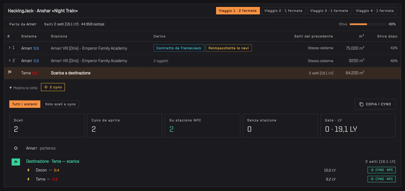Click the 10,0 LY distance for Decon

pos(330,170)
